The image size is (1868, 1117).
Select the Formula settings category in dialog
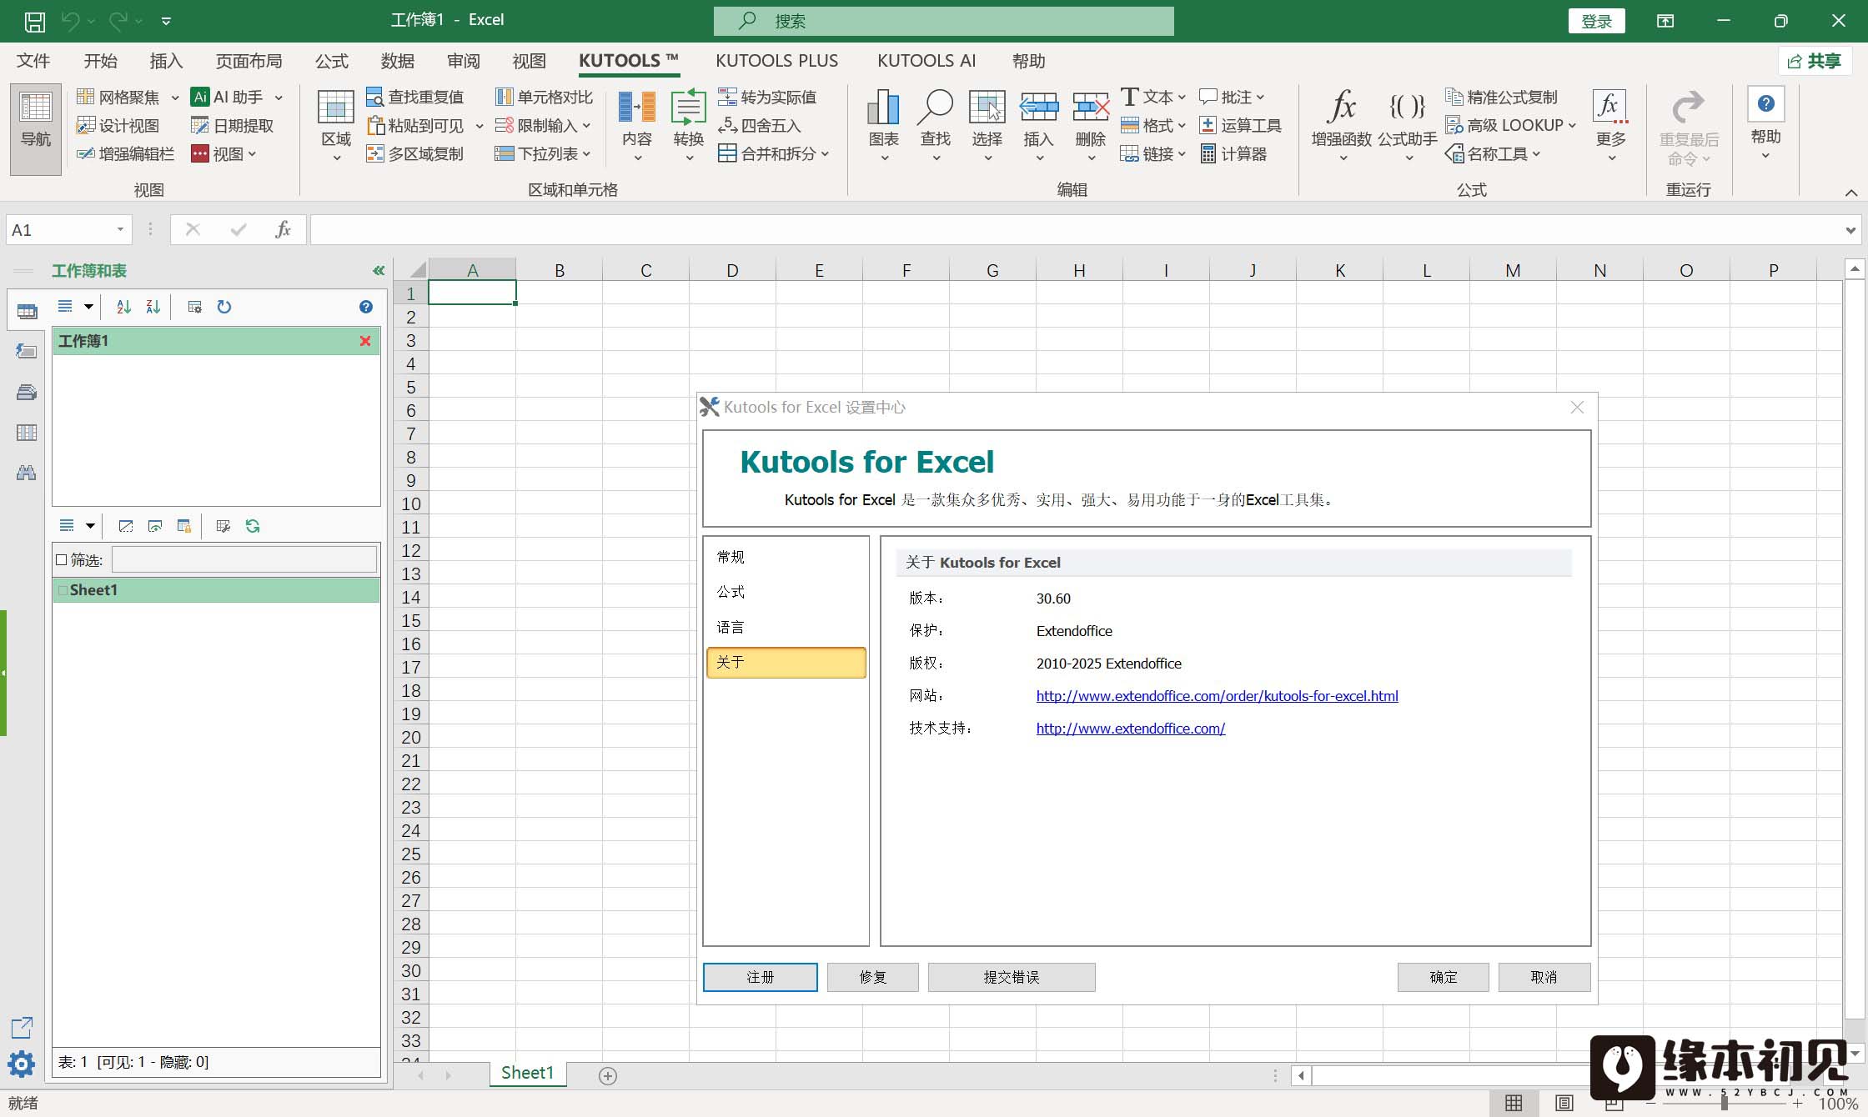[786, 592]
